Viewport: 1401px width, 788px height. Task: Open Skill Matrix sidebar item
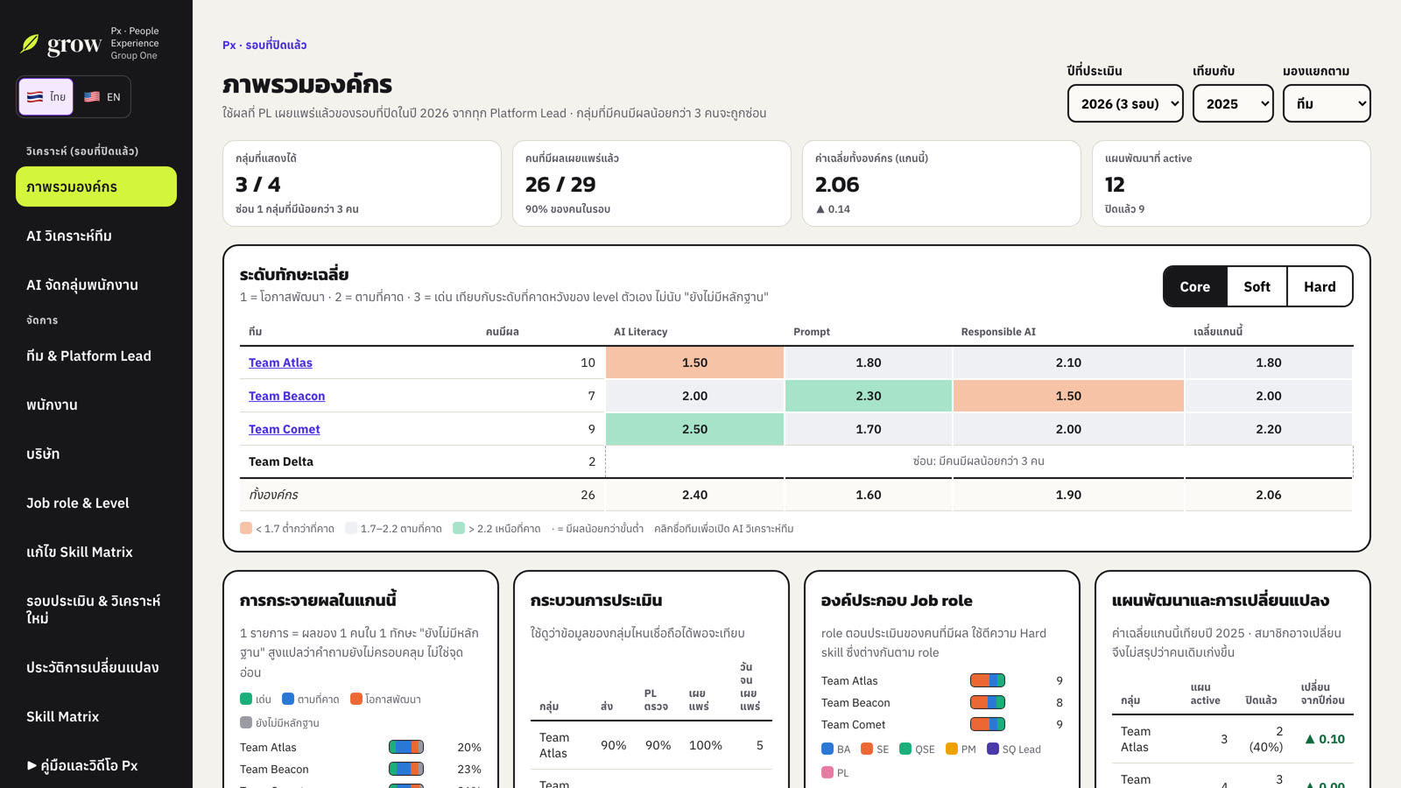pyautogui.click(x=96, y=716)
